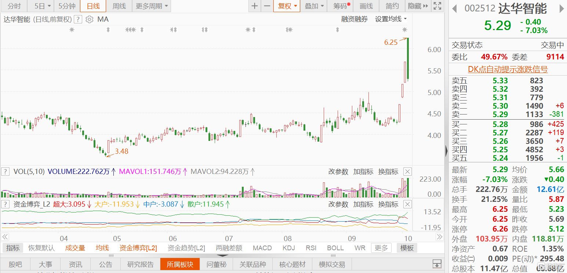
Task: Open 股吧 tab
Action: click(x=15, y=265)
